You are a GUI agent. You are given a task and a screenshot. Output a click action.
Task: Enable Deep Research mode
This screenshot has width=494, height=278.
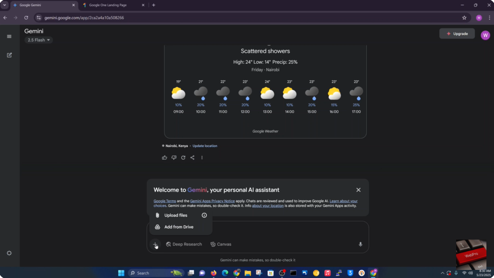click(184, 244)
